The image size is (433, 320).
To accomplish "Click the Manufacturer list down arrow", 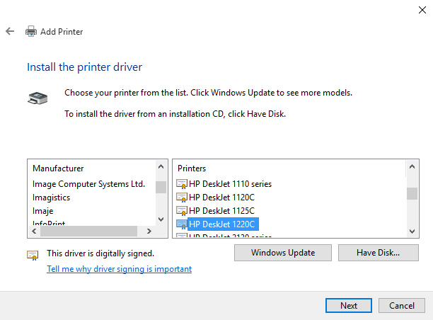I will [x=161, y=219].
